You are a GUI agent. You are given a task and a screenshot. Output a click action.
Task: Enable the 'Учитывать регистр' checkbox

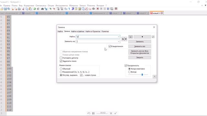point(61,58)
